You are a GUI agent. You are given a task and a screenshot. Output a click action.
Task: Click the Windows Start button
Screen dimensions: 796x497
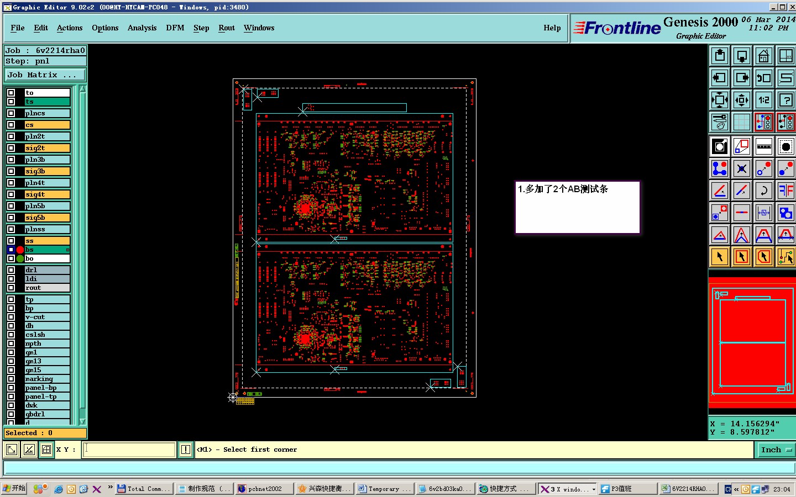pyautogui.click(x=14, y=489)
